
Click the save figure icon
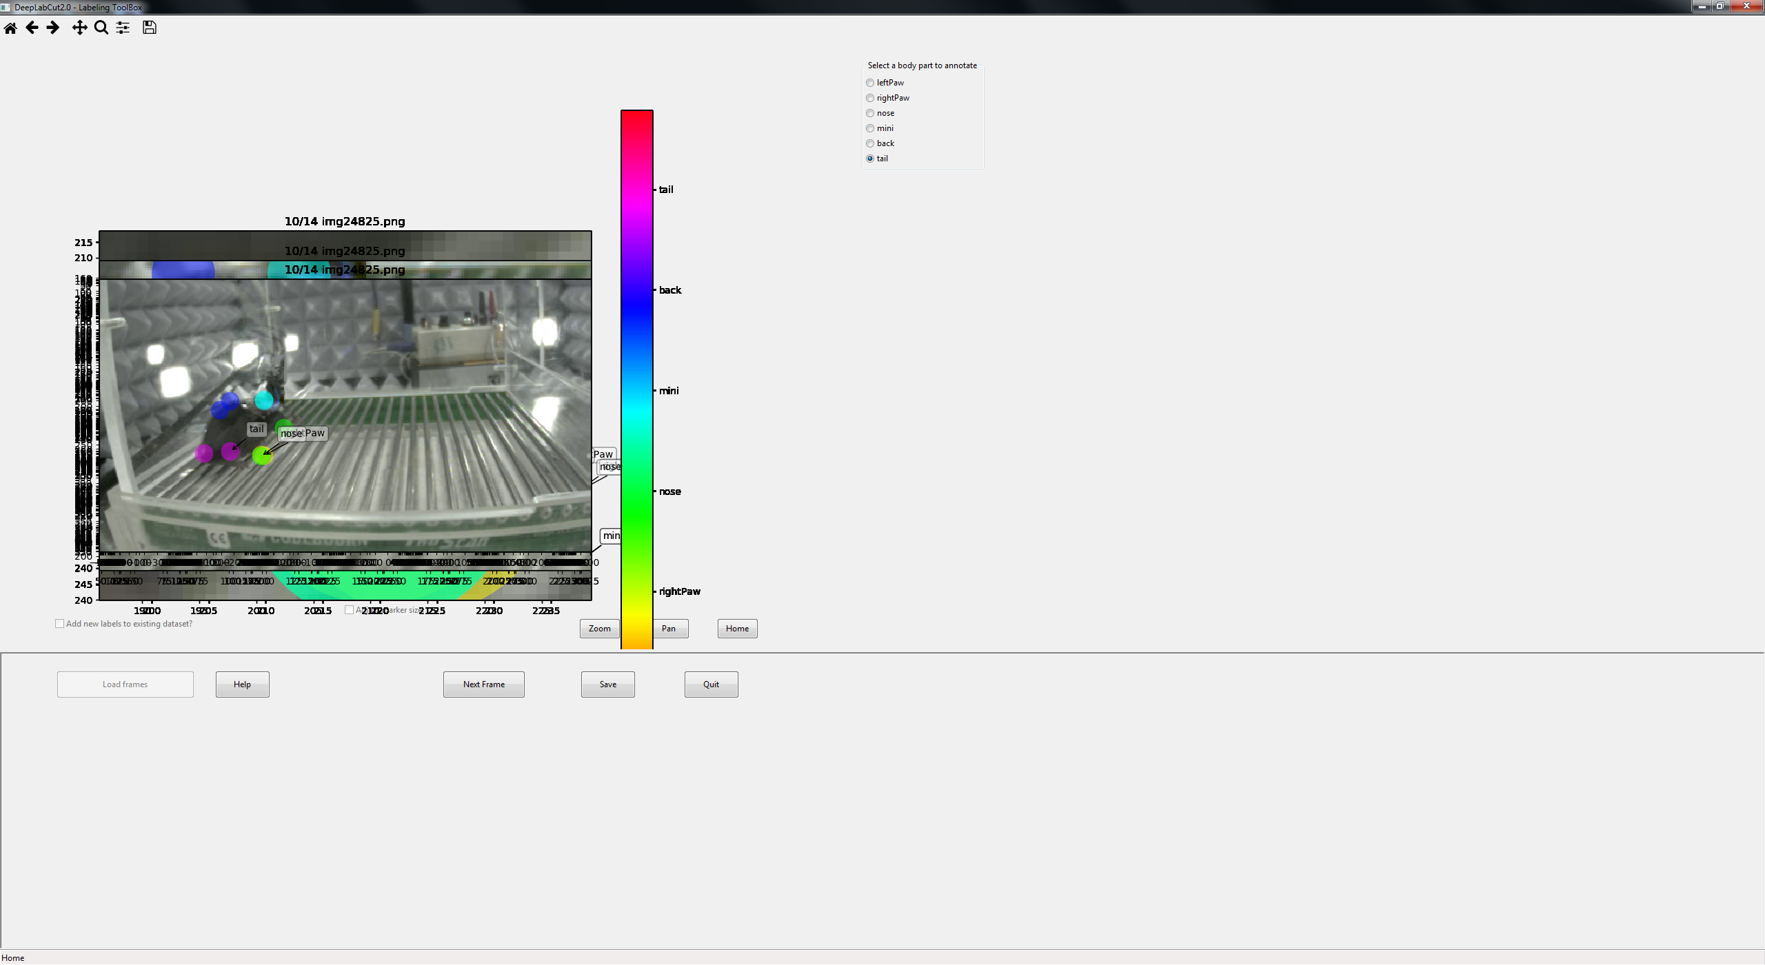(x=149, y=28)
